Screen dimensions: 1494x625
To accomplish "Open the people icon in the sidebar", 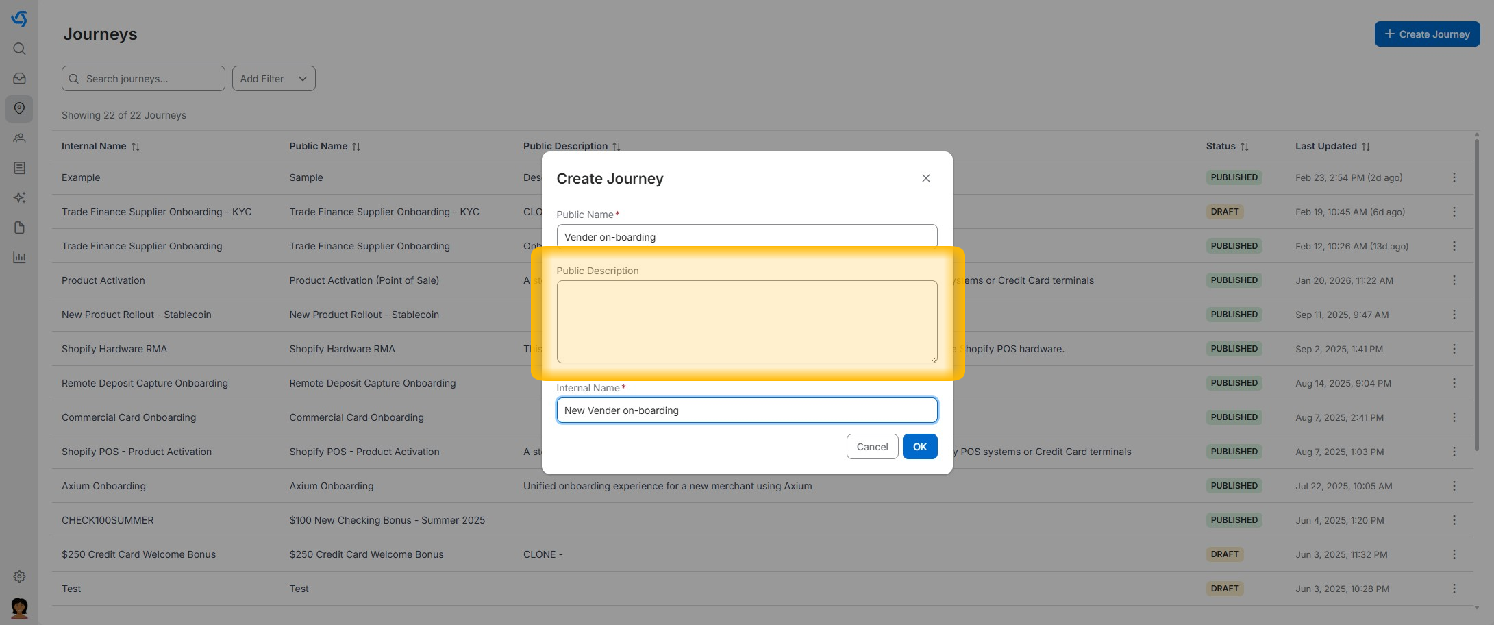I will pos(19,138).
